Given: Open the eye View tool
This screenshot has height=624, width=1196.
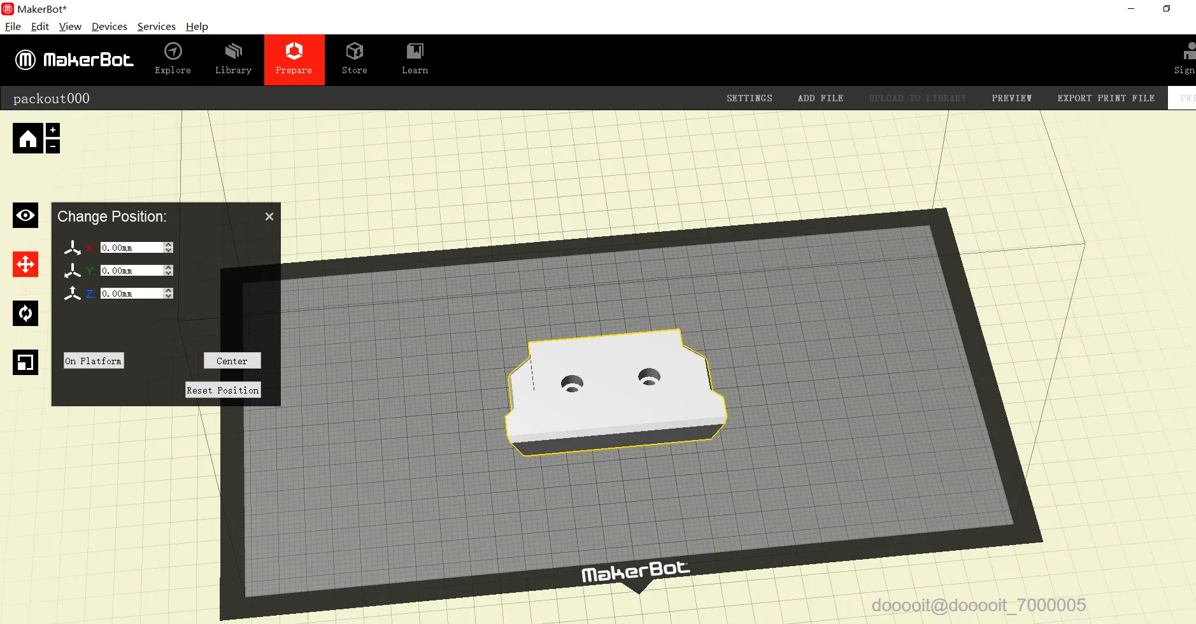Looking at the screenshot, I should click(25, 215).
